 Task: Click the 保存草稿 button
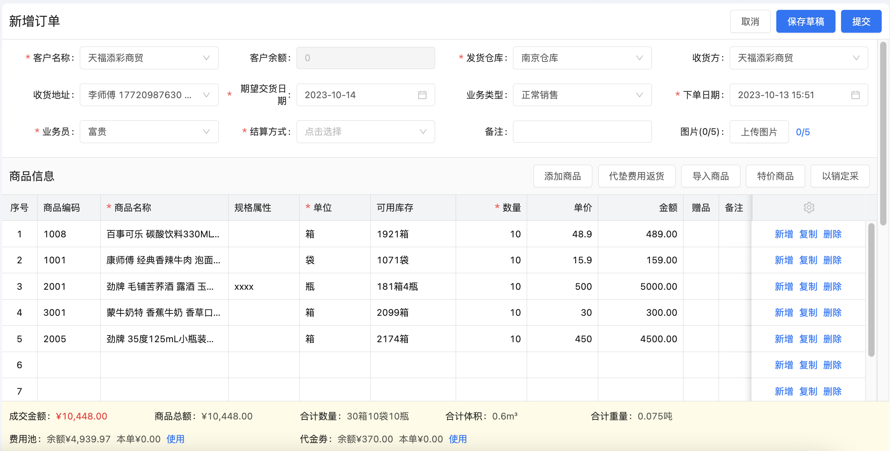pos(806,21)
